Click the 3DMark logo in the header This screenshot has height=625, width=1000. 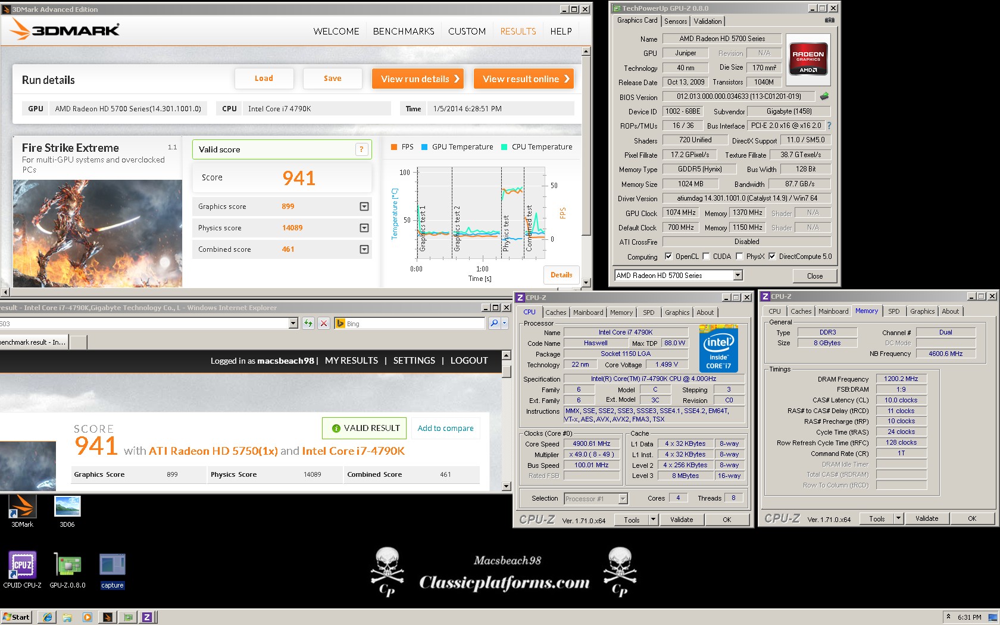pyautogui.click(x=65, y=30)
